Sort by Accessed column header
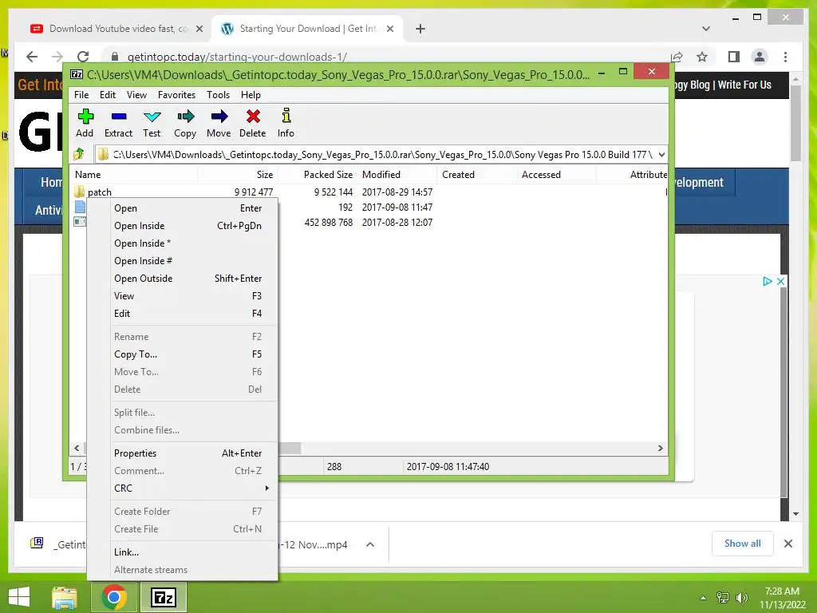This screenshot has height=613, width=817. (x=556, y=175)
